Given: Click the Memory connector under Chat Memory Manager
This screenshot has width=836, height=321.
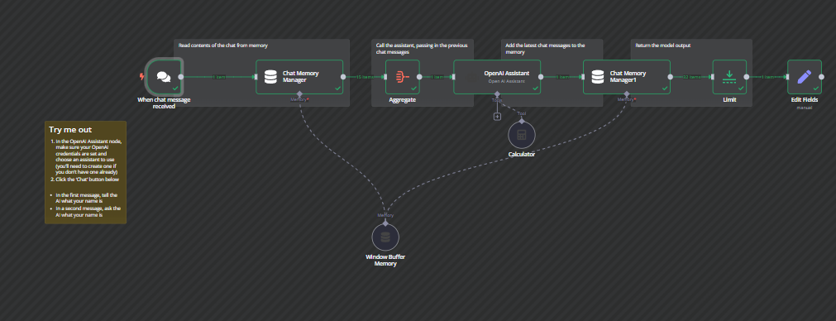Looking at the screenshot, I should (299, 94).
